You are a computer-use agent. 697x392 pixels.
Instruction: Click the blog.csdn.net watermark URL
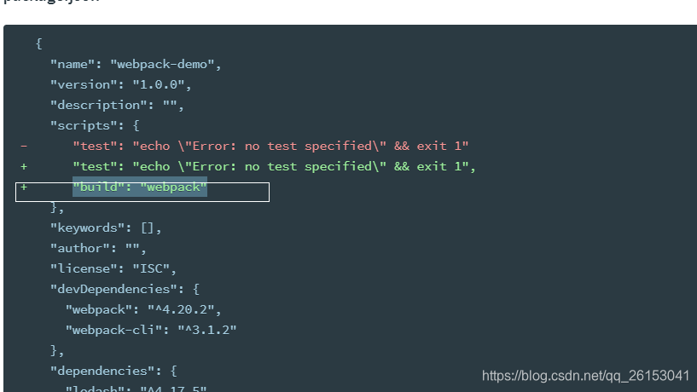(585, 376)
